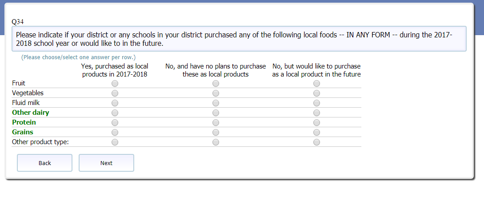Select 'Yes, purchased' for Other product type

click(x=115, y=142)
